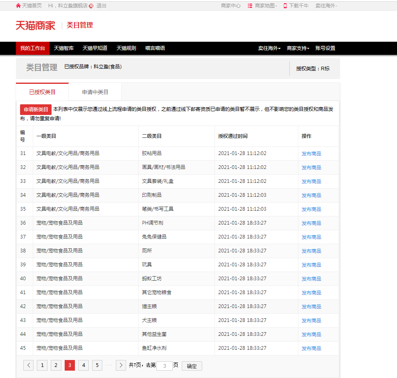
Task: Click the 天猫首页 link
Action: (32, 6)
